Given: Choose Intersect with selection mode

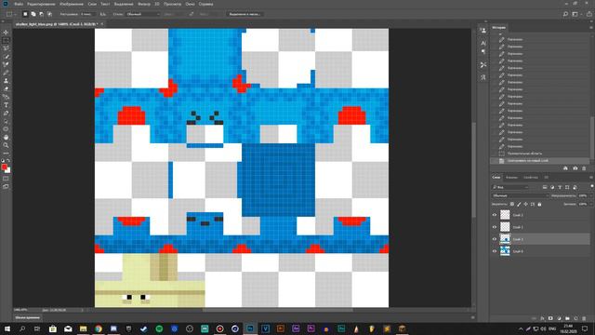Looking at the screenshot, I should point(49,14).
